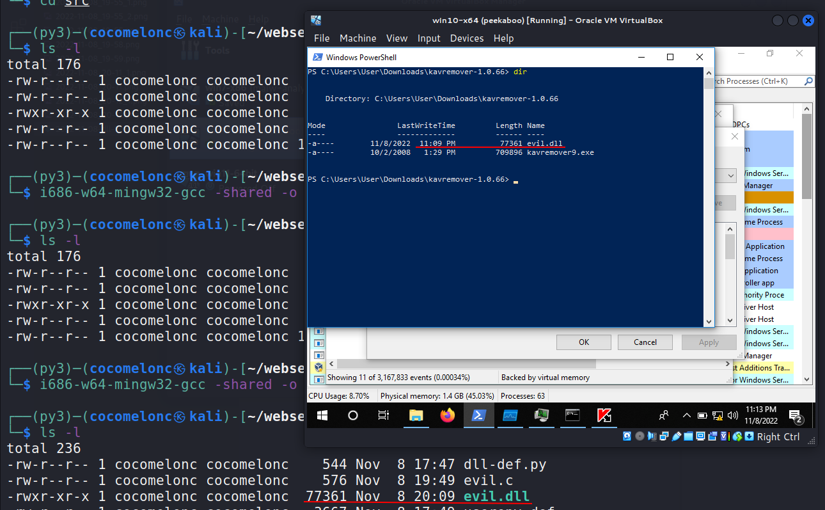825x510 pixels.
Task: Click the PowerShell scrollbar up arrow
Action: (708, 73)
